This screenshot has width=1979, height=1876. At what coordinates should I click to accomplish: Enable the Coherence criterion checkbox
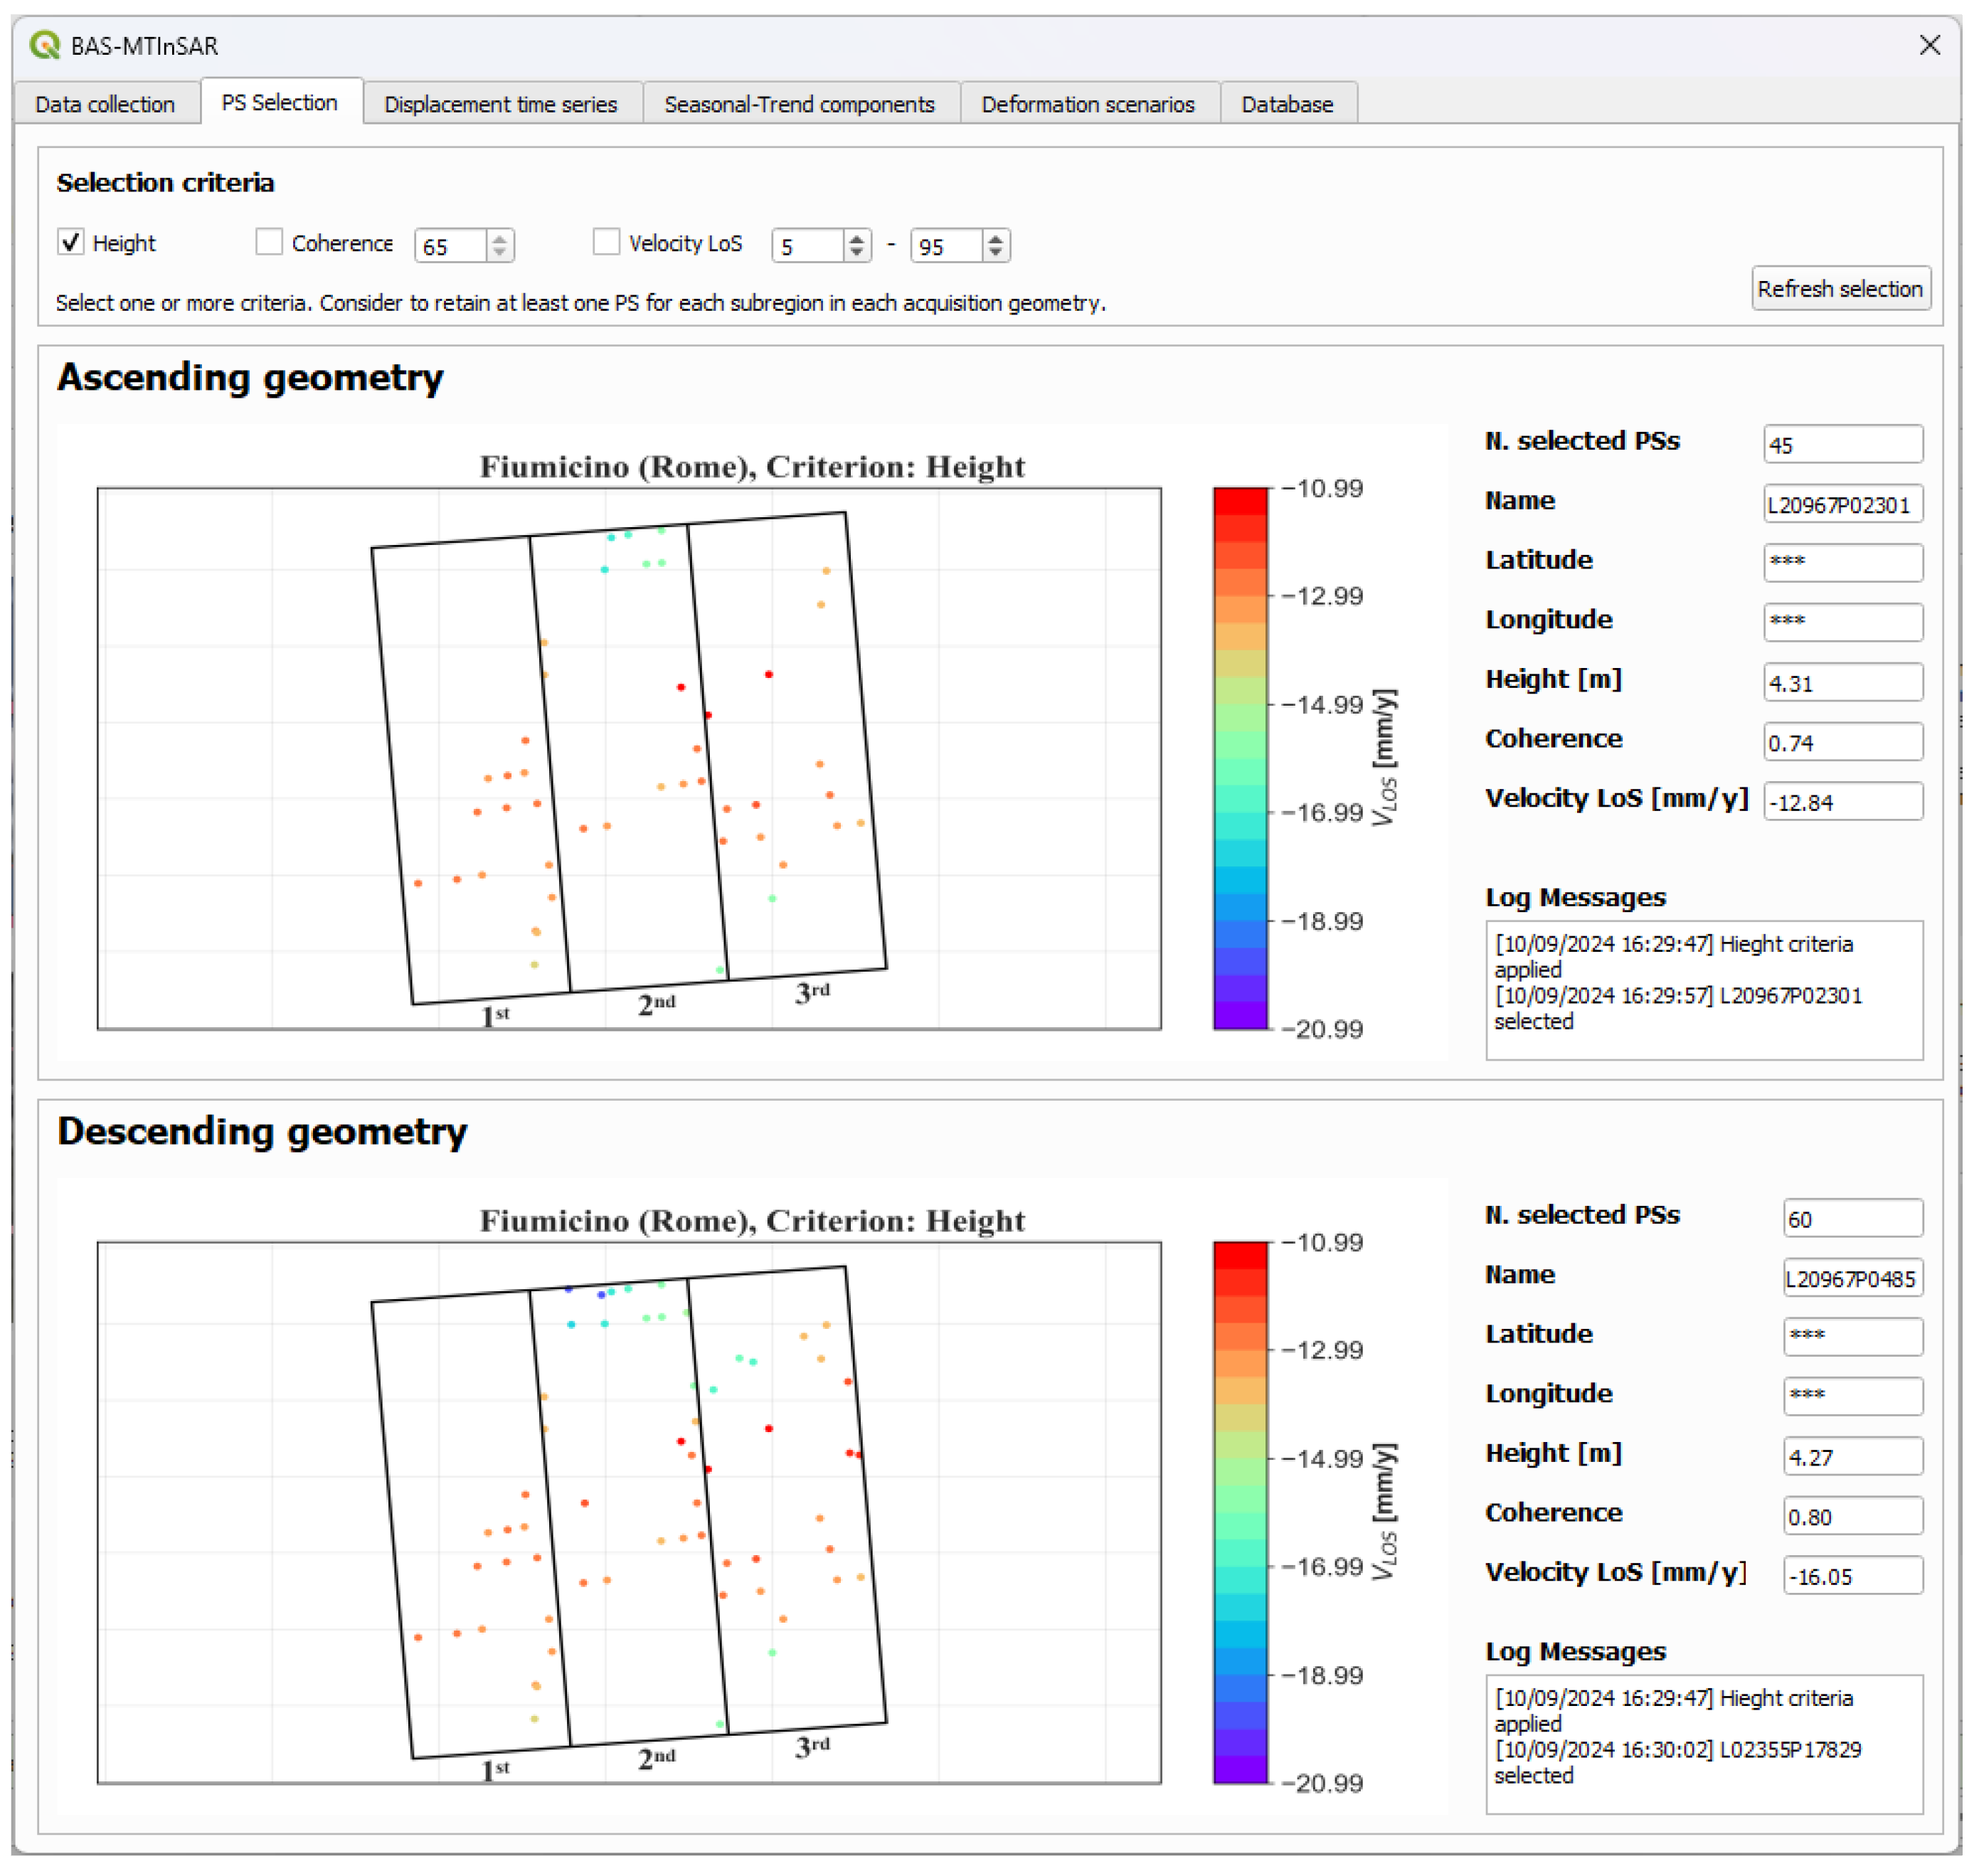268,242
